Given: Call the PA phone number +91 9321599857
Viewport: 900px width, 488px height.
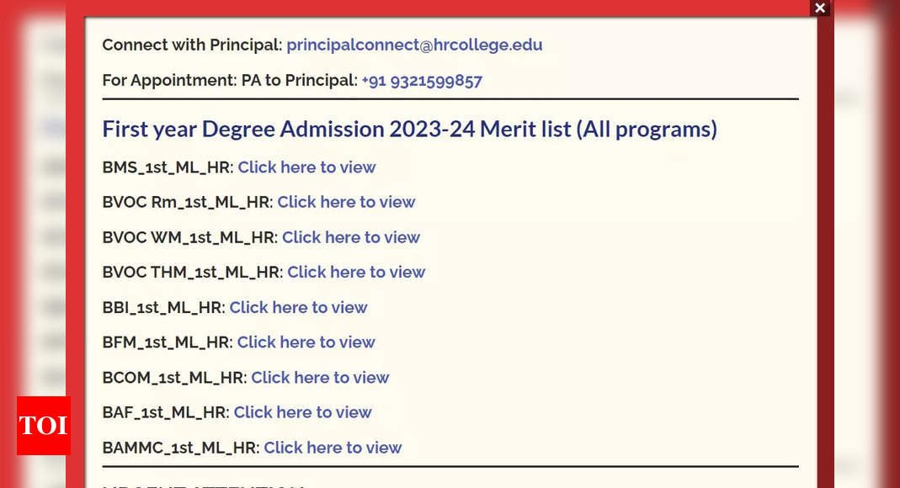Looking at the screenshot, I should (x=422, y=81).
